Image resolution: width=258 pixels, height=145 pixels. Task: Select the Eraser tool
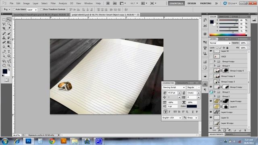pos(4,42)
